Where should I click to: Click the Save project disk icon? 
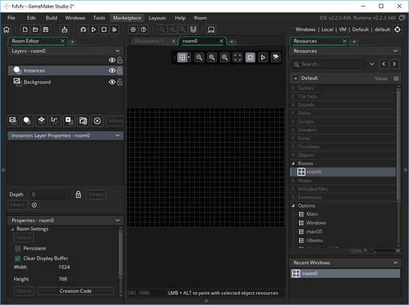click(x=46, y=29)
